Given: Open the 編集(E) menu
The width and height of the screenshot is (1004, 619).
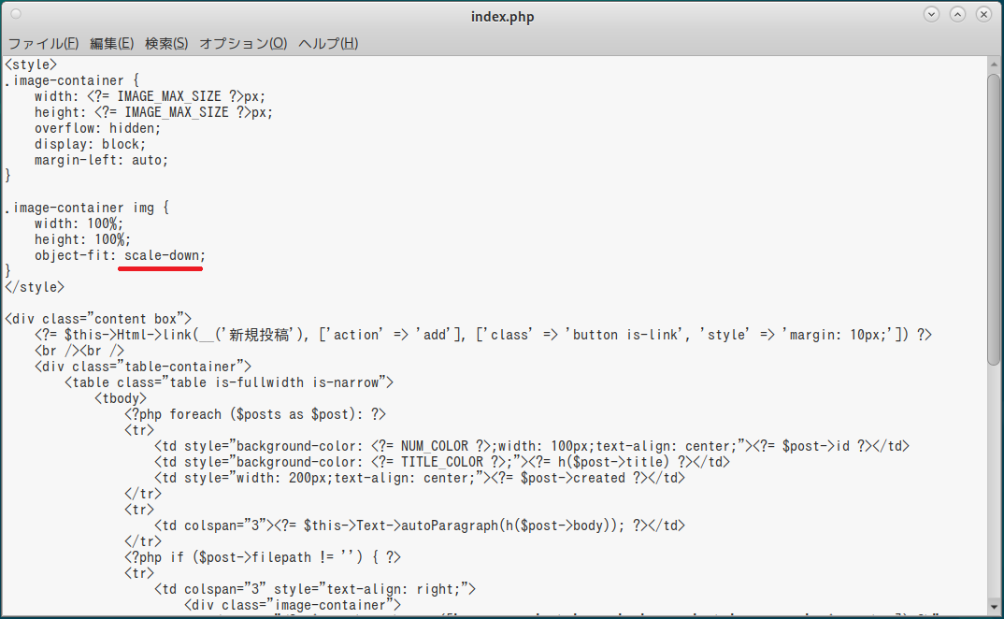Looking at the screenshot, I should pos(111,44).
